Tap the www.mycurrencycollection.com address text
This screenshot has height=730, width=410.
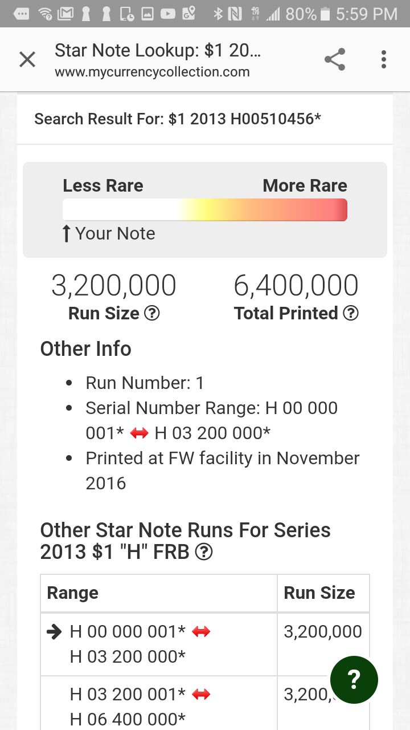point(152,72)
